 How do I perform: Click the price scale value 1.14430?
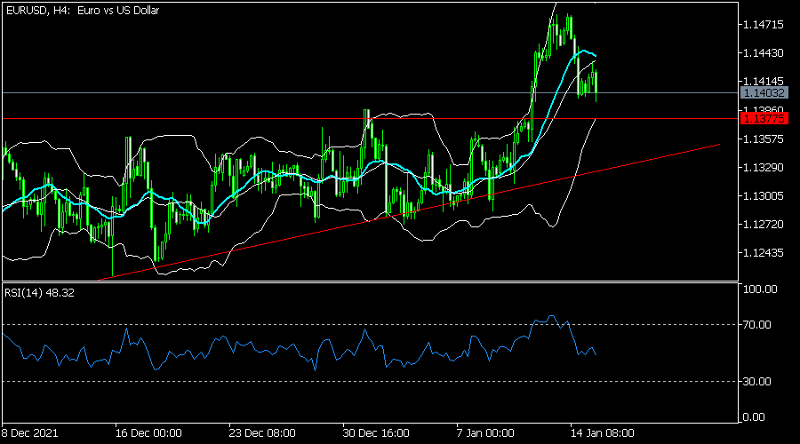coord(764,53)
